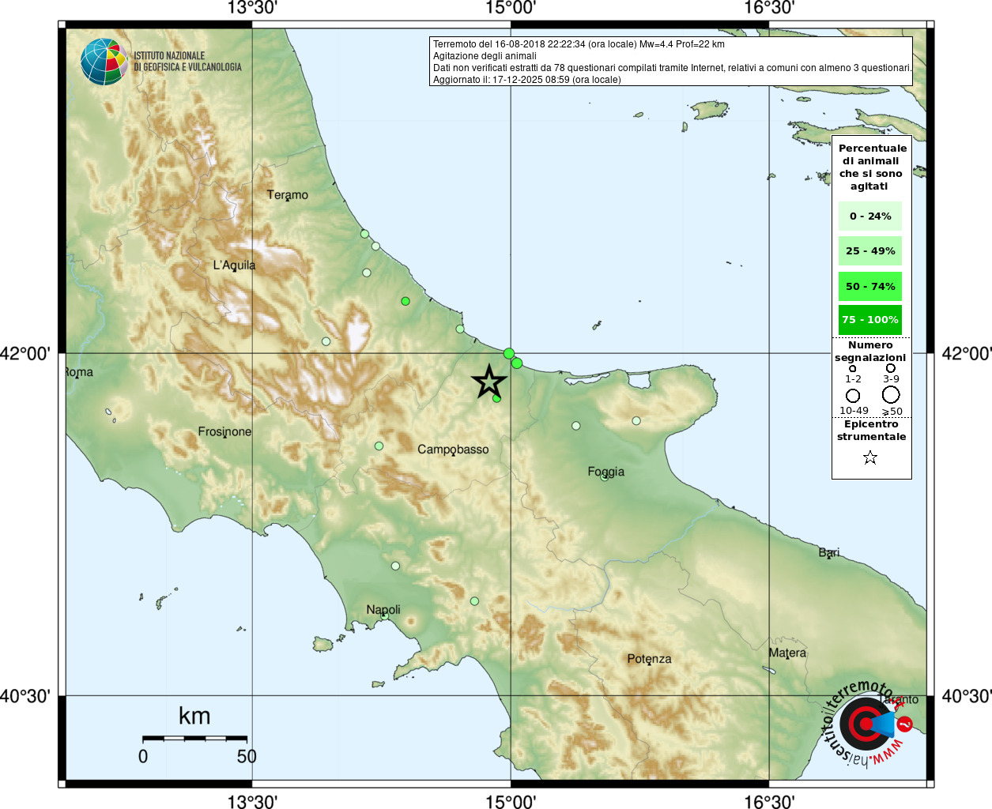Click the Napoli city label
The width and height of the screenshot is (992, 809).
pyautogui.click(x=383, y=609)
